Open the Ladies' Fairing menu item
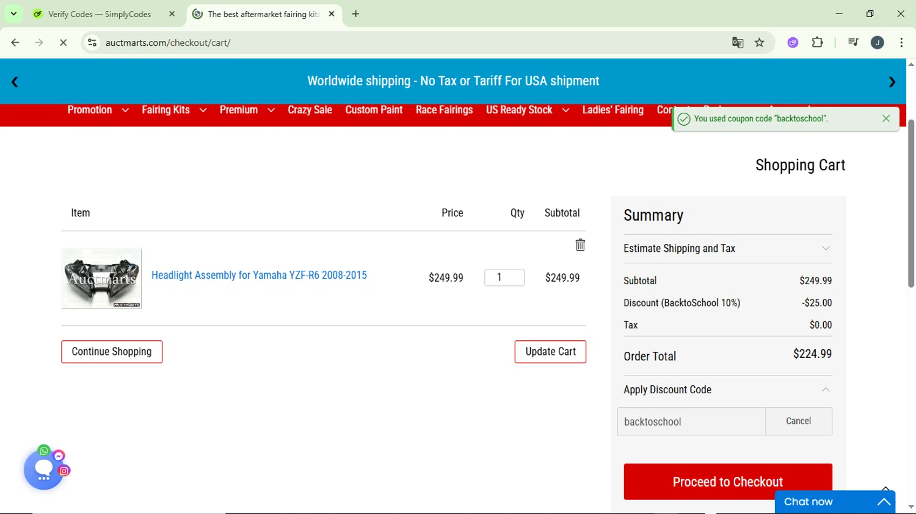 (x=612, y=110)
